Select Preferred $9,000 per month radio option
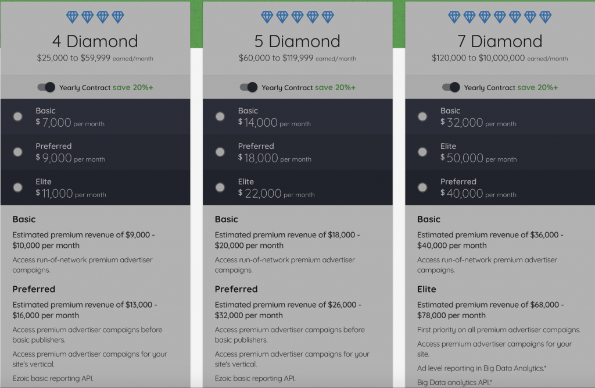 click(x=18, y=152)
